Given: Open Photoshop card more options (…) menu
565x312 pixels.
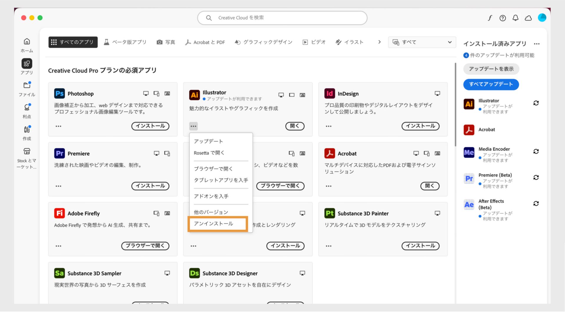Looking at the screenshot, I should pyautogui.click(x=58, y=126).
